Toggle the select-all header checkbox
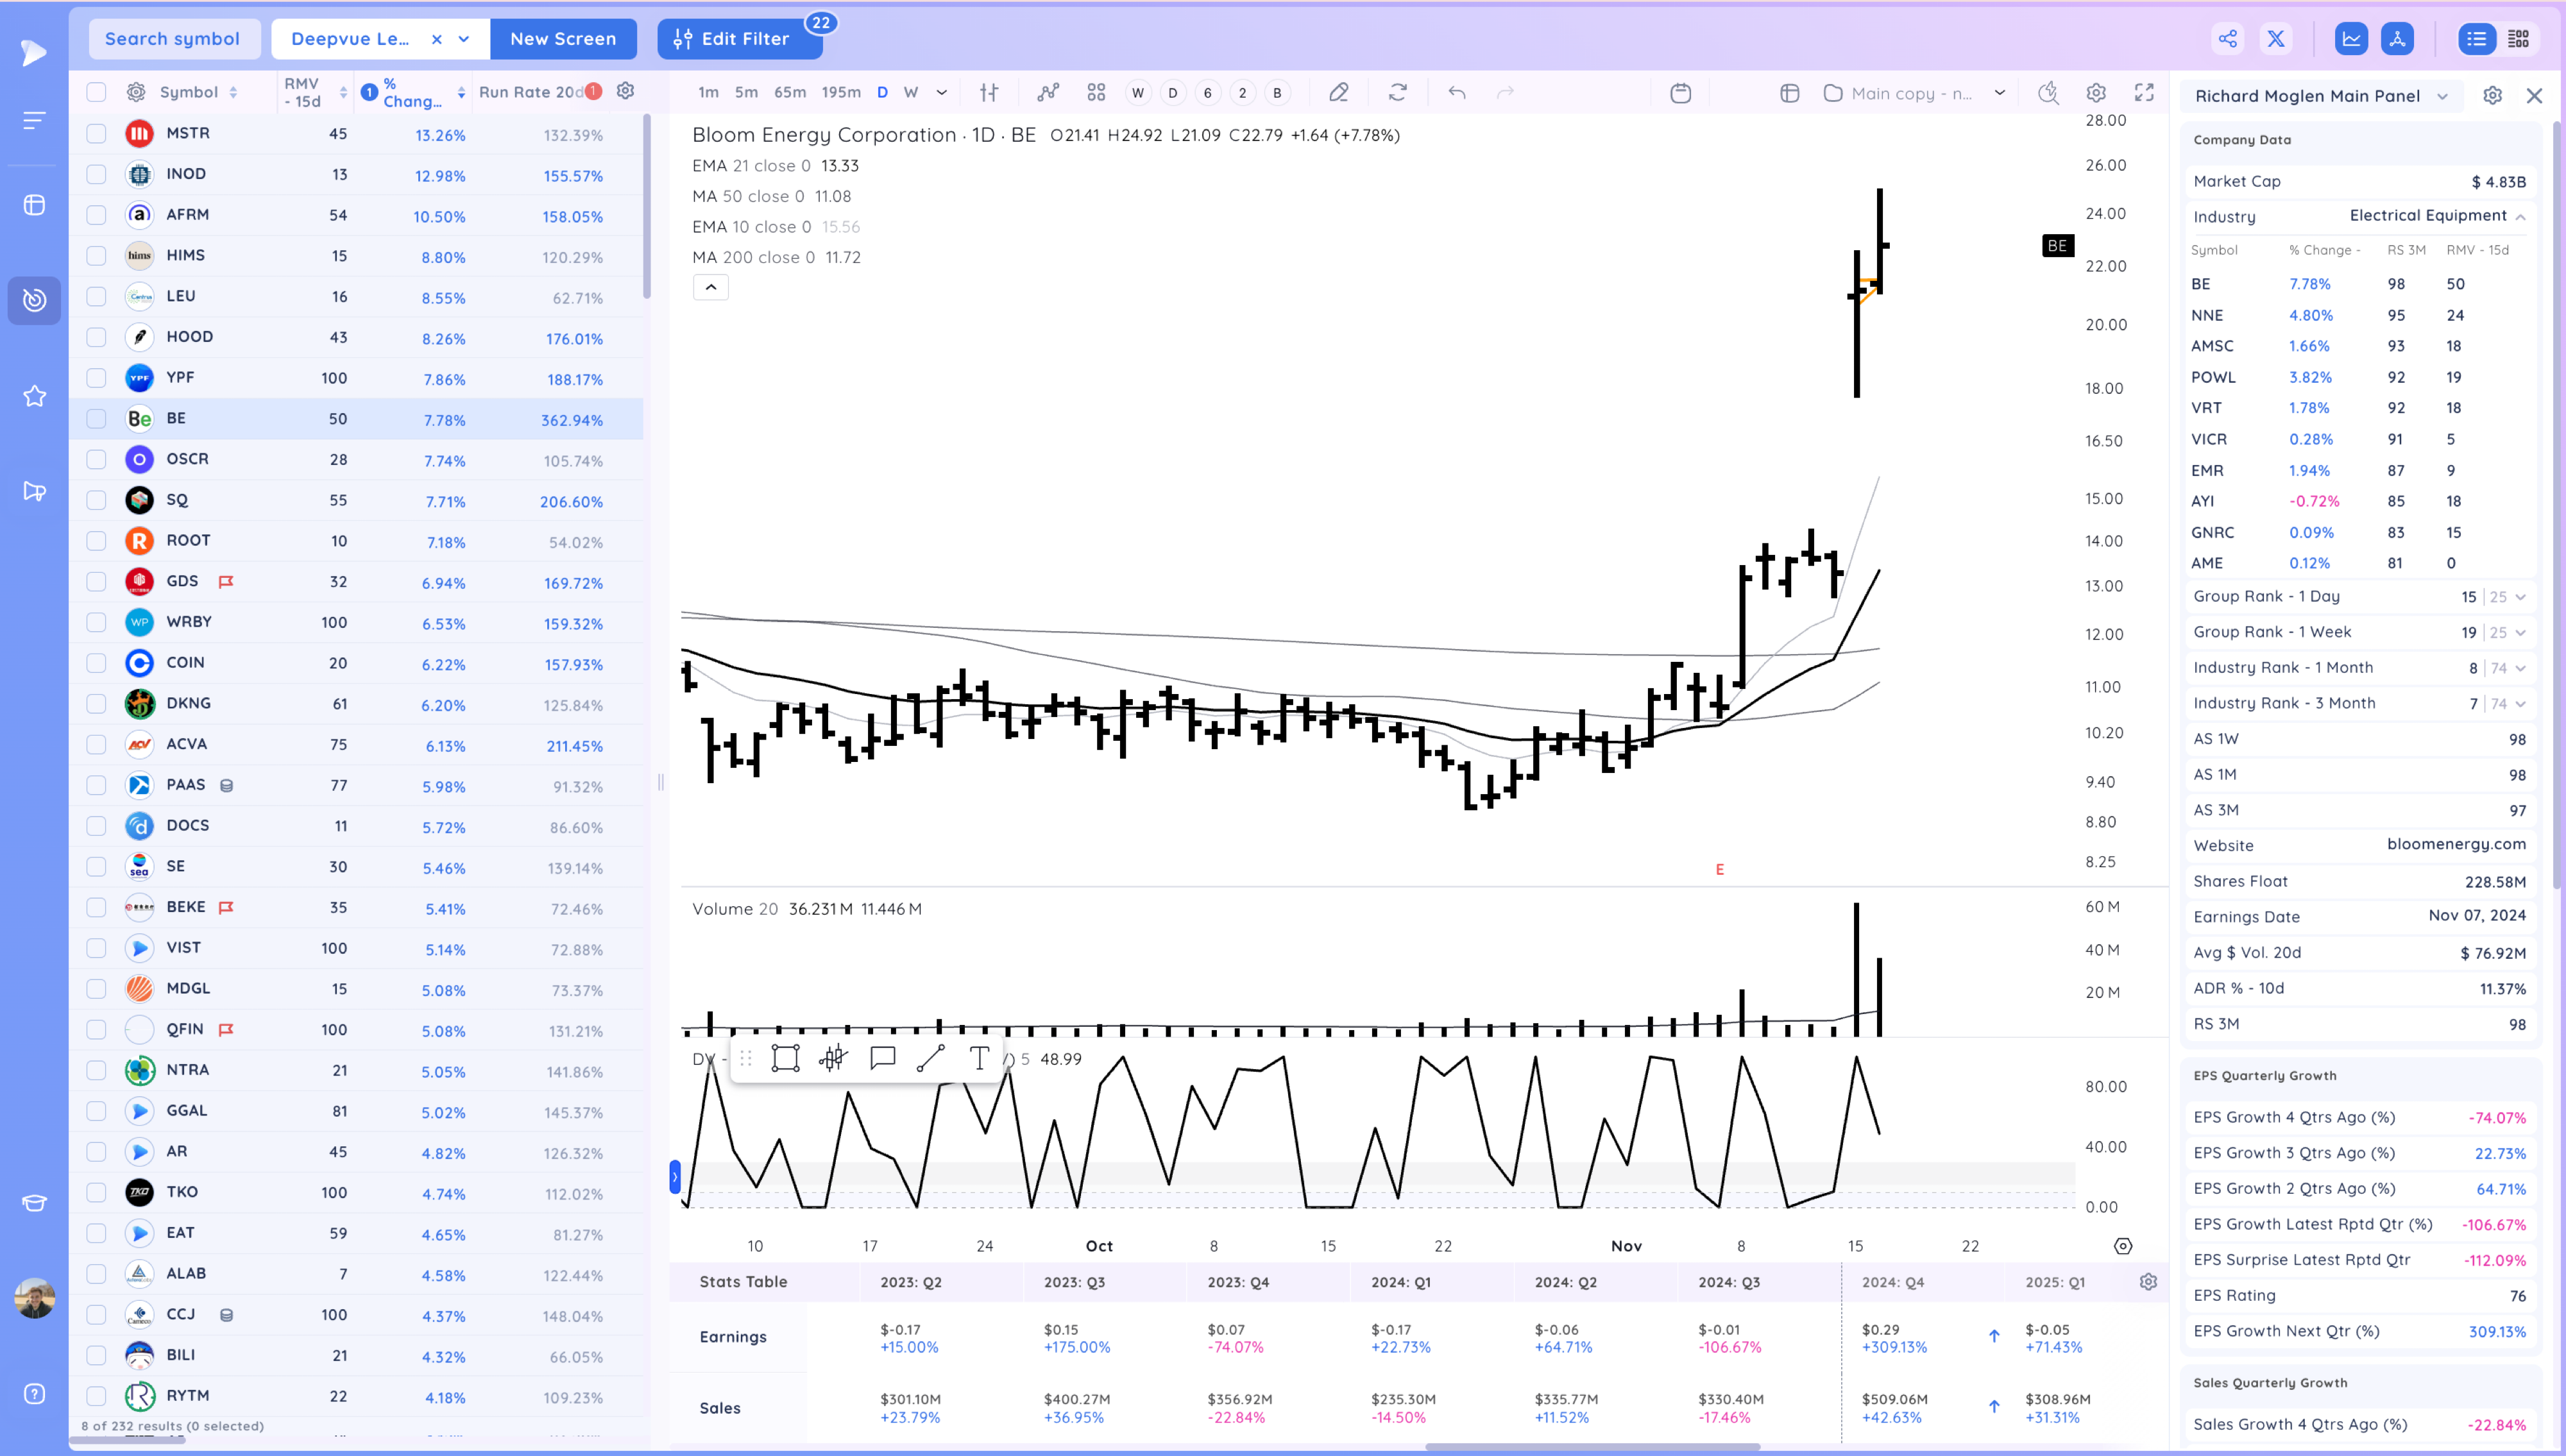 [x=96, y=92]
